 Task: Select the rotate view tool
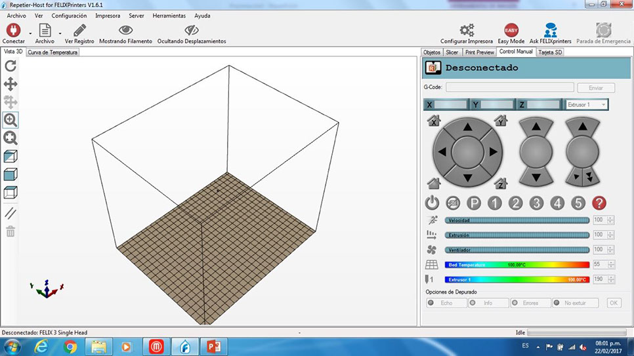(x=11, y=66)
